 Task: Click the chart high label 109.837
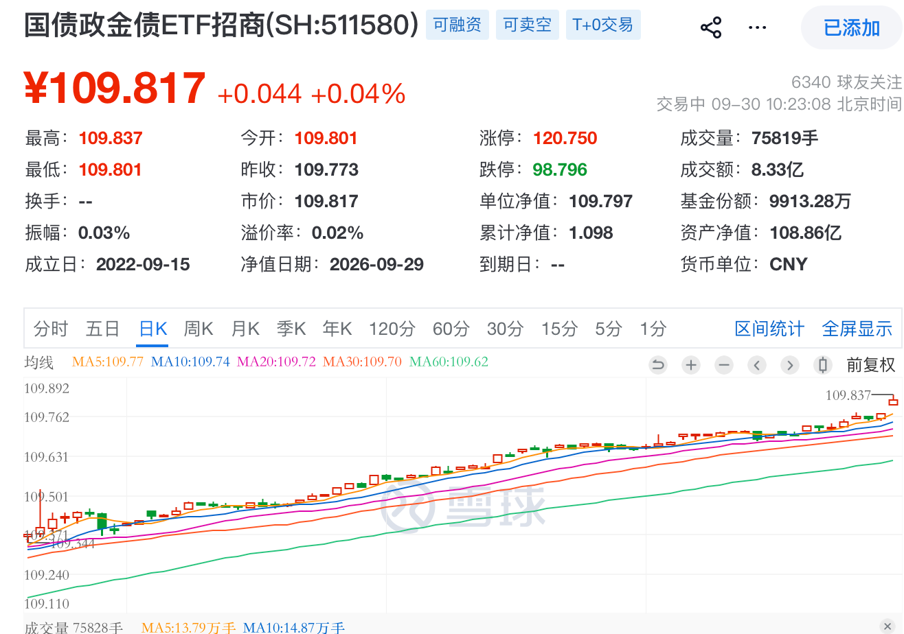coord(848,395)
